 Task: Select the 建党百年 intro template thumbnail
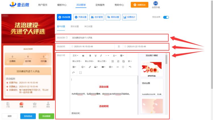click(152, 69)
